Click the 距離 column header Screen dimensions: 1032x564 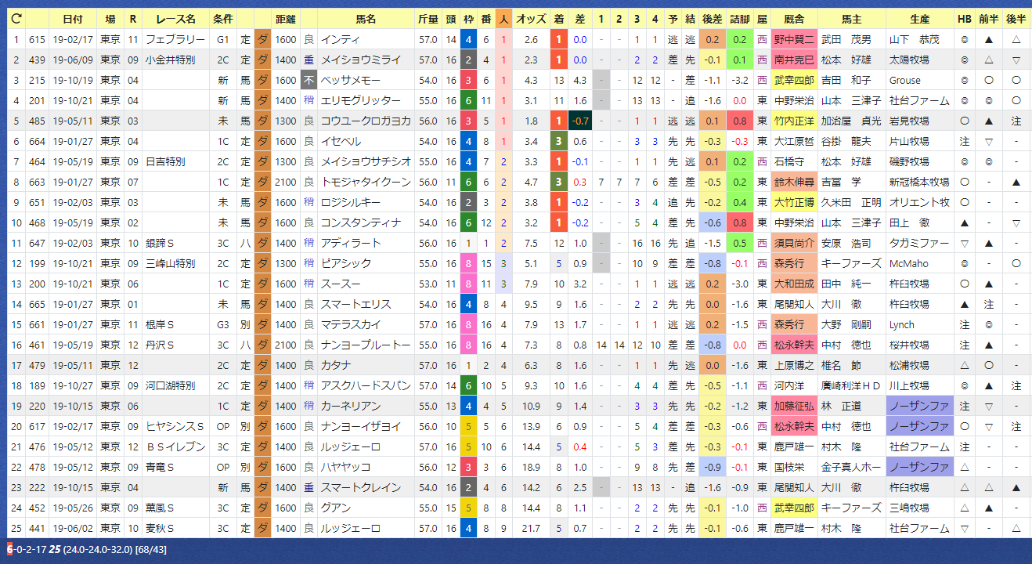click(286, 19)
